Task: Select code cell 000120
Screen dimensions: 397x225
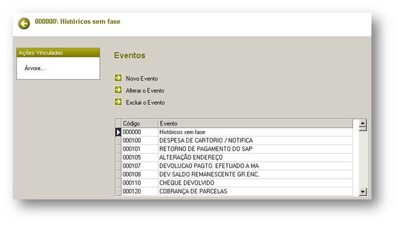Action: (x=139, y=191)
